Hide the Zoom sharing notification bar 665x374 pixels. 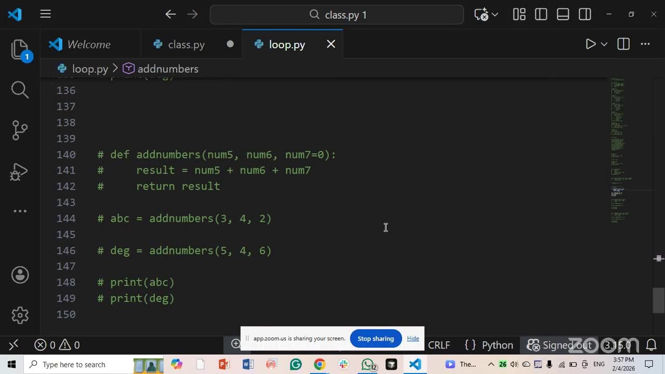[x=413, y=339]
